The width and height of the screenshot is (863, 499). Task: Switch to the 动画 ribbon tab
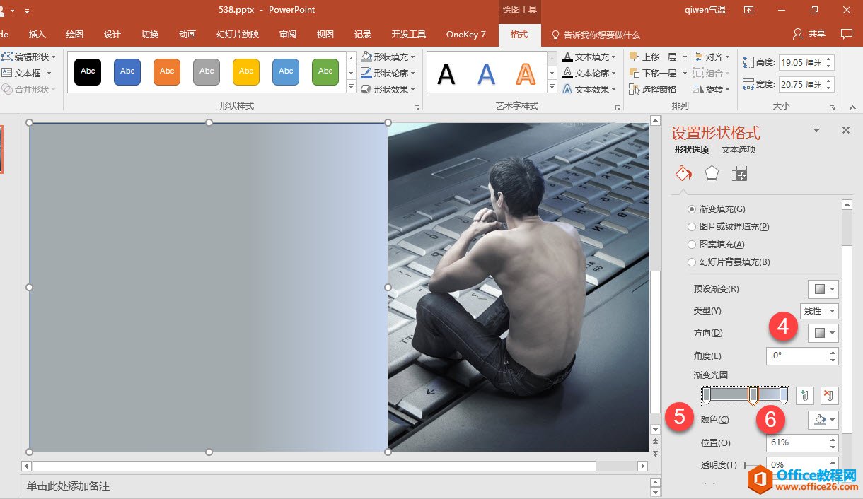(x=187, y=34)
